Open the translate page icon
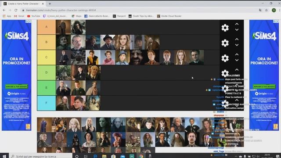Image resolution: width=281 pixels, height=158 pixels. click(x=260, y=10)
